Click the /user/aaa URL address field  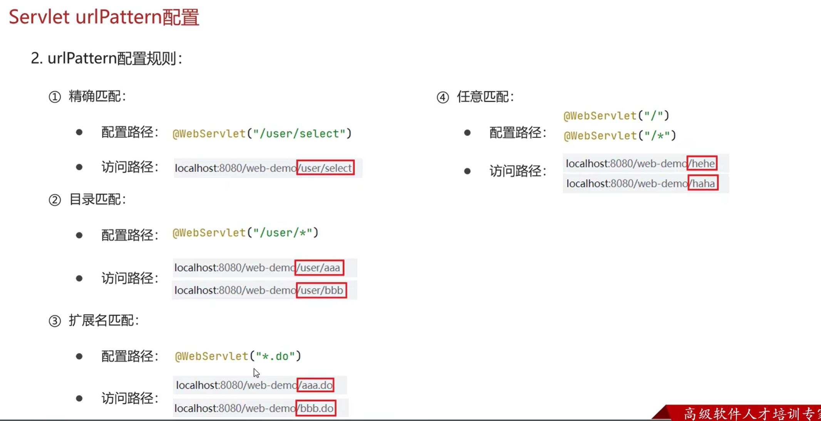(264, 268)
